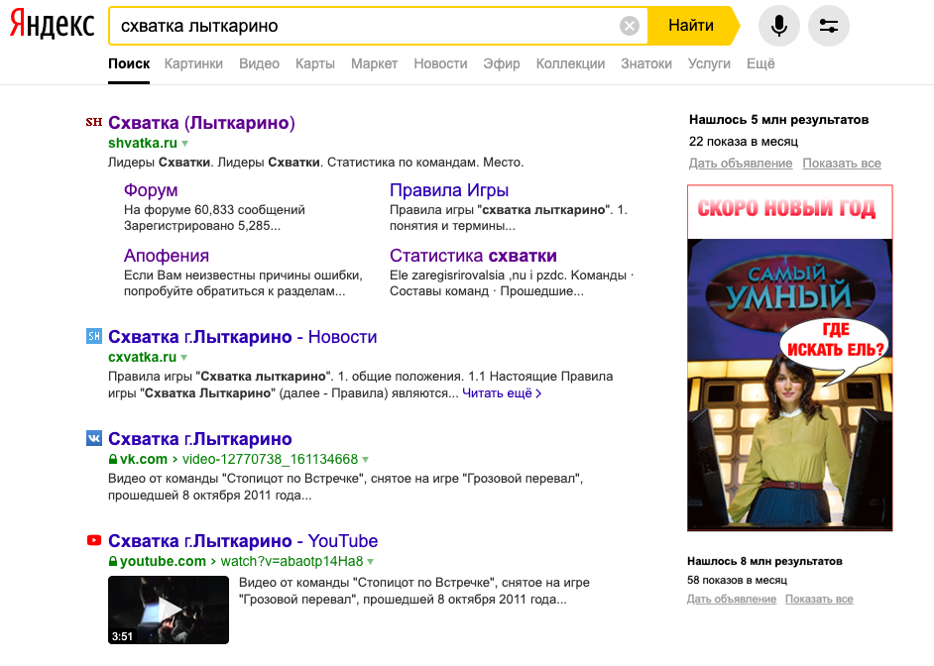
Task: Open Схватка г.Лыткарино - Новости result
Action: click(x=243, y=337)
